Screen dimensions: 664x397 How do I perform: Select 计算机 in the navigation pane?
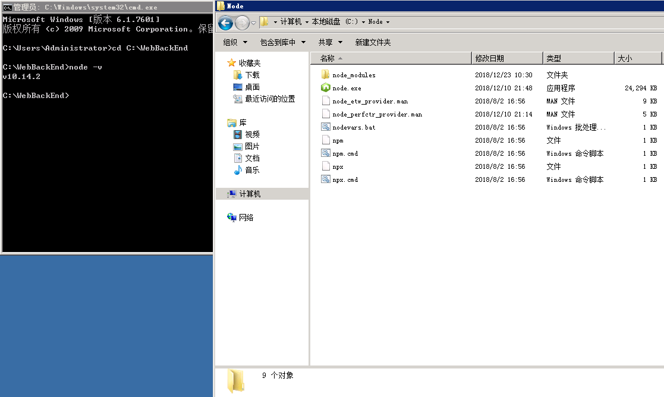tap(250, 194)
